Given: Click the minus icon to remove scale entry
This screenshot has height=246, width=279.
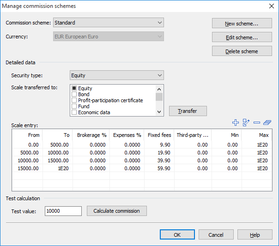Looking at the screenshot, I should coord(257,123).
